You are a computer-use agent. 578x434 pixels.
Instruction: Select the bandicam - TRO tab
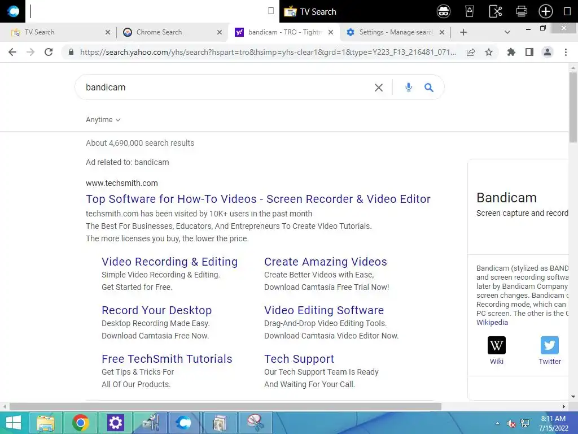(x=284, y=32)
